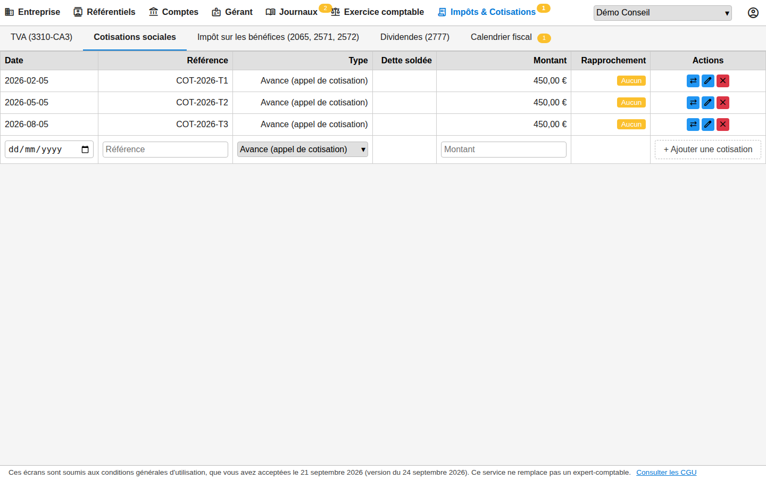Focus the Référence input field

pos(165,150)
